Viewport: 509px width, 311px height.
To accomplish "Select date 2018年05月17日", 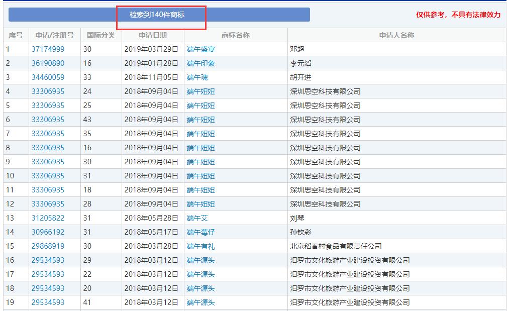I will (x=151, y=232).
